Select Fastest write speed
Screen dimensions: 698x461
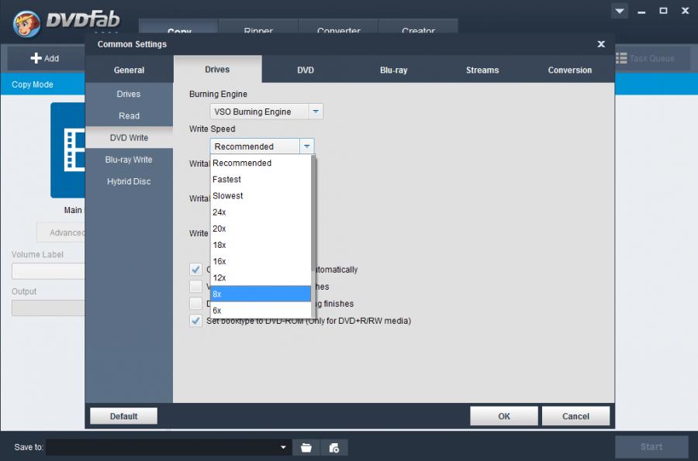(x=261, y=180)
